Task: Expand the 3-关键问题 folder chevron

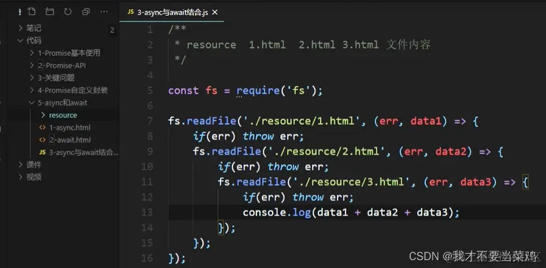Action: (x=32, y=78)
